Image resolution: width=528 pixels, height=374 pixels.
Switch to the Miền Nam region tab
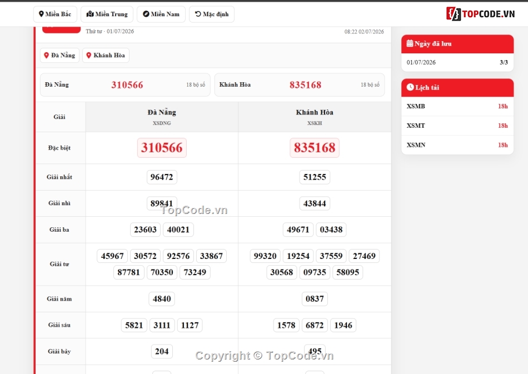coord(161,14)
